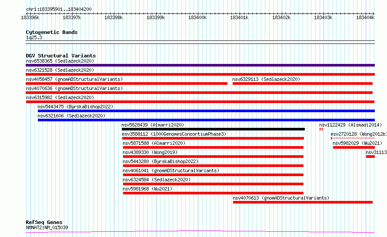Screen dimensions: 387x237
Task: Select the red bar under nsv5982029
Action: pyautogui.click(x=354, y=147)
